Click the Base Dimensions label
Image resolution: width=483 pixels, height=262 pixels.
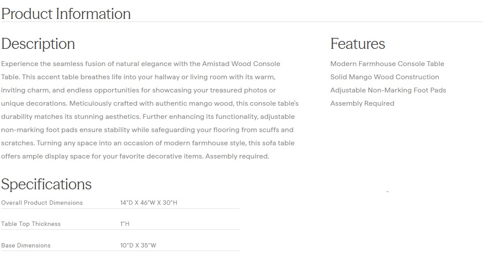[x=26, y=246]
